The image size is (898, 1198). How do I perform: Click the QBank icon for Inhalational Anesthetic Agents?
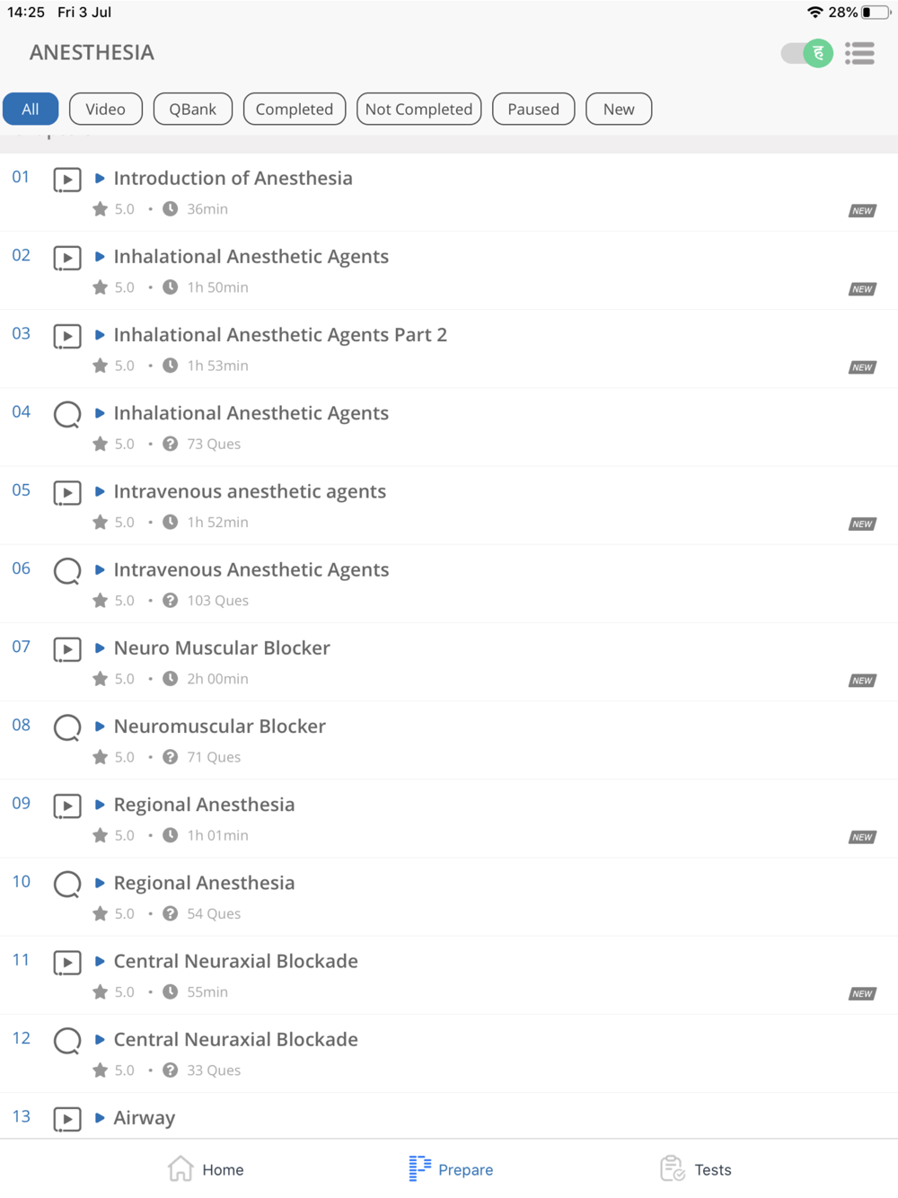67,414
